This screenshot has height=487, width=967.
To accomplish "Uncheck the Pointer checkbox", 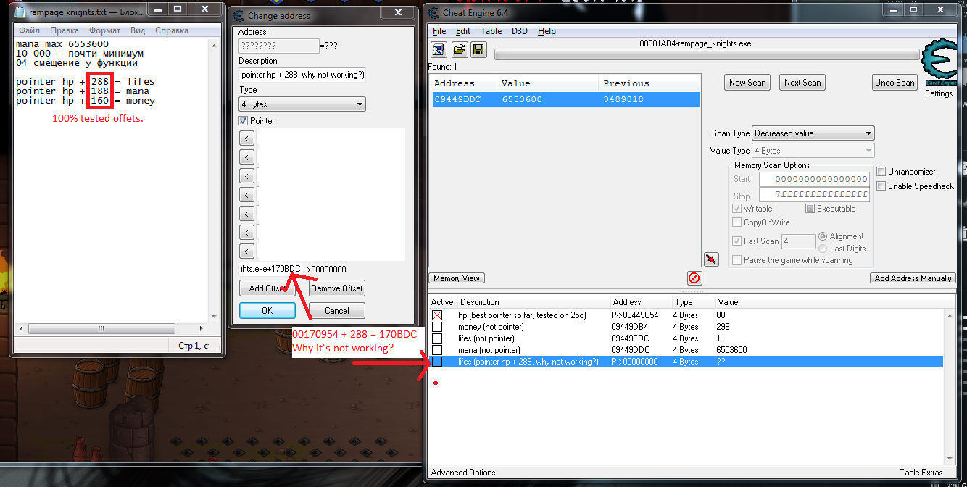I will (244, 121).
